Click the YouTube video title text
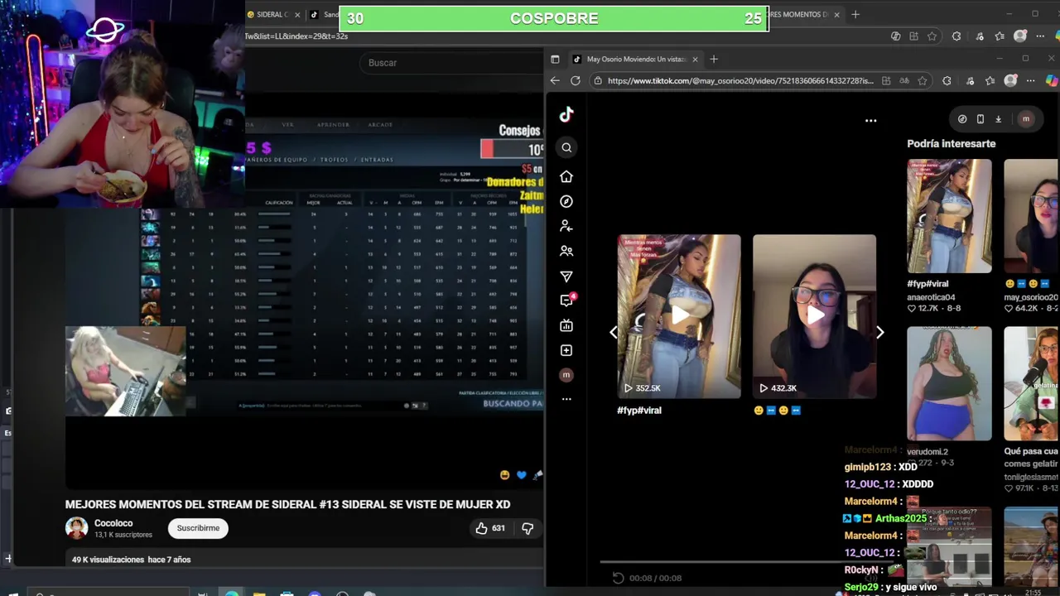This screenshot has height=596, width=1060. point(287,504)
